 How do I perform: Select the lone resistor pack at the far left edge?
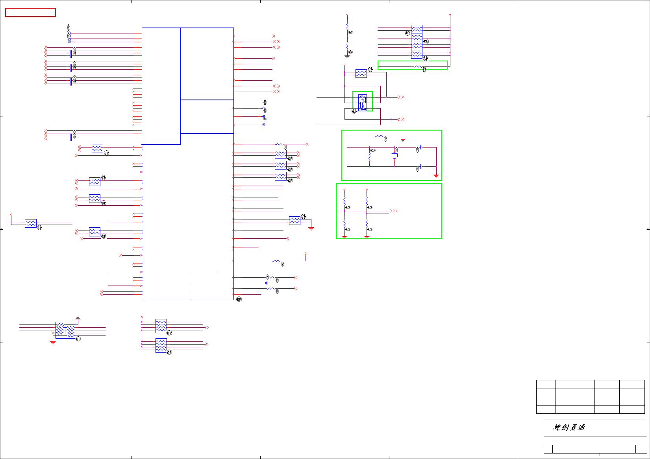pyautogui.click(x=31, y=223)
